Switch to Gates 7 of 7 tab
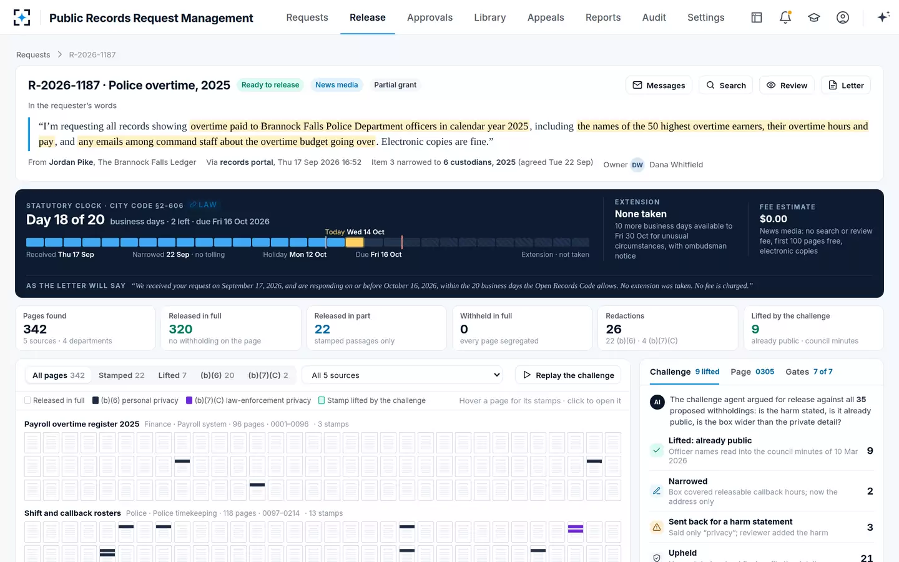The width and height of the screenshot is (899, 562). point(809,372)
